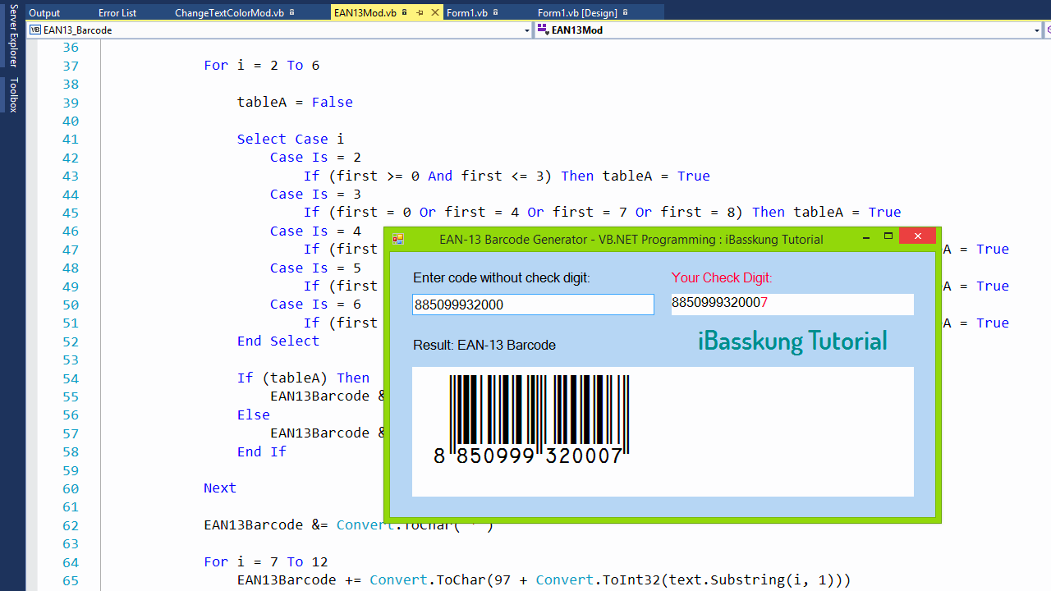This screenshot has width=1051, height=591.
Task: Click the lock icon on EAN13Mod.vb tab
Action: click(x=404, y=13)
